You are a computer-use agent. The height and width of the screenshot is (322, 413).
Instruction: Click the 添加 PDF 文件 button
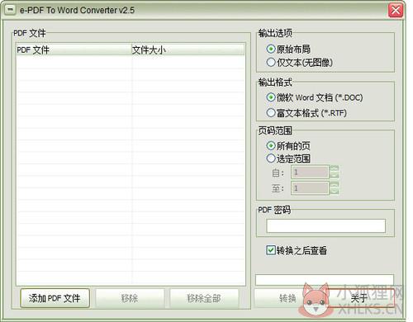[x=55, y=298]
